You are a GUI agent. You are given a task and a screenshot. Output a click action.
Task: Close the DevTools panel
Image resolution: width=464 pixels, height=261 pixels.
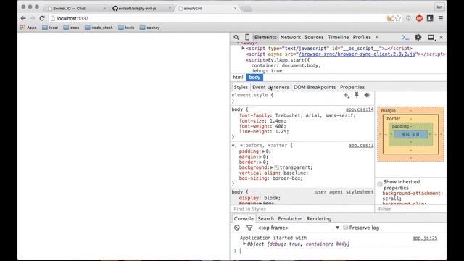442,37
